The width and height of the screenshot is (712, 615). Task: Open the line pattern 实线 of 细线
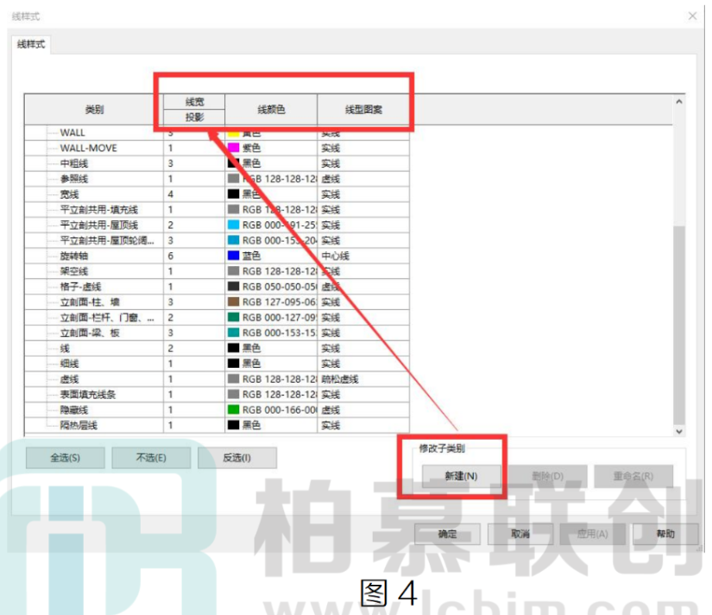[x=363, y=364]
